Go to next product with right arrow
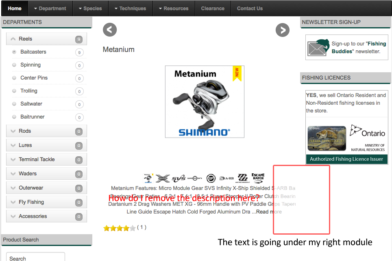This screenshot has width=392, height=261. pyautogui.click(x=283, y=30)
